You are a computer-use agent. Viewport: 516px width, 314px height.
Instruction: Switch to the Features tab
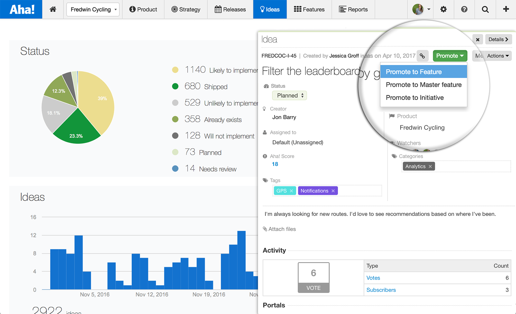pyautogui.click(x=309, y=9)
